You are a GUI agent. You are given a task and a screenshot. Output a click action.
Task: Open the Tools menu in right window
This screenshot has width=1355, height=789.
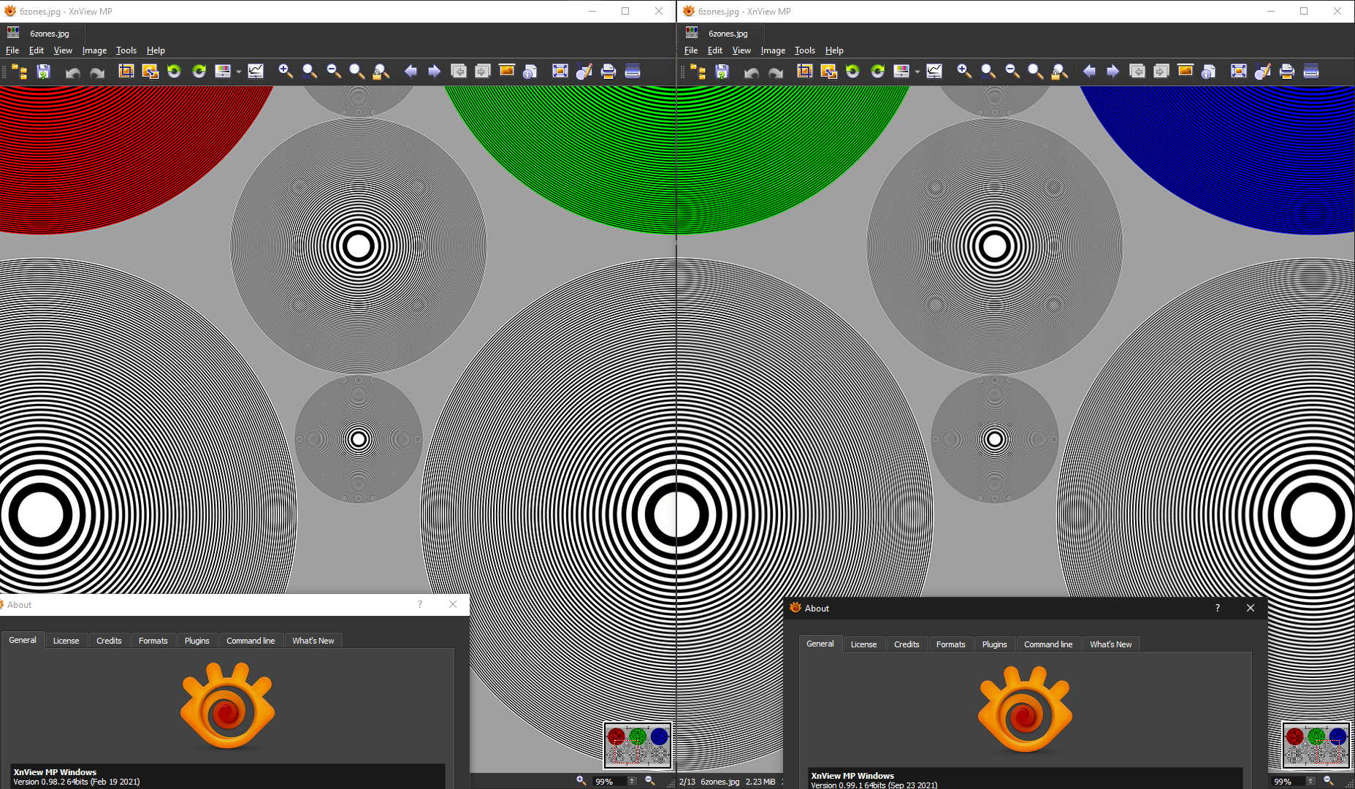[x=804, y=50]
